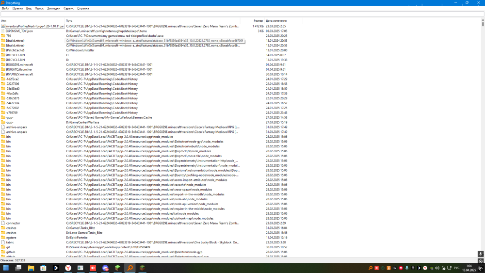Select the .github folder name
485x273 pixels.
(10, 252)
